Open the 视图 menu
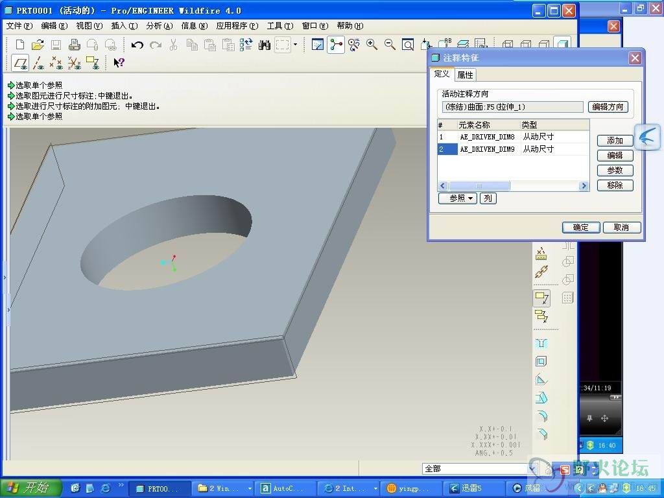Image resolution: width=664 pixels, height=498 pixels. coord(89,26)
